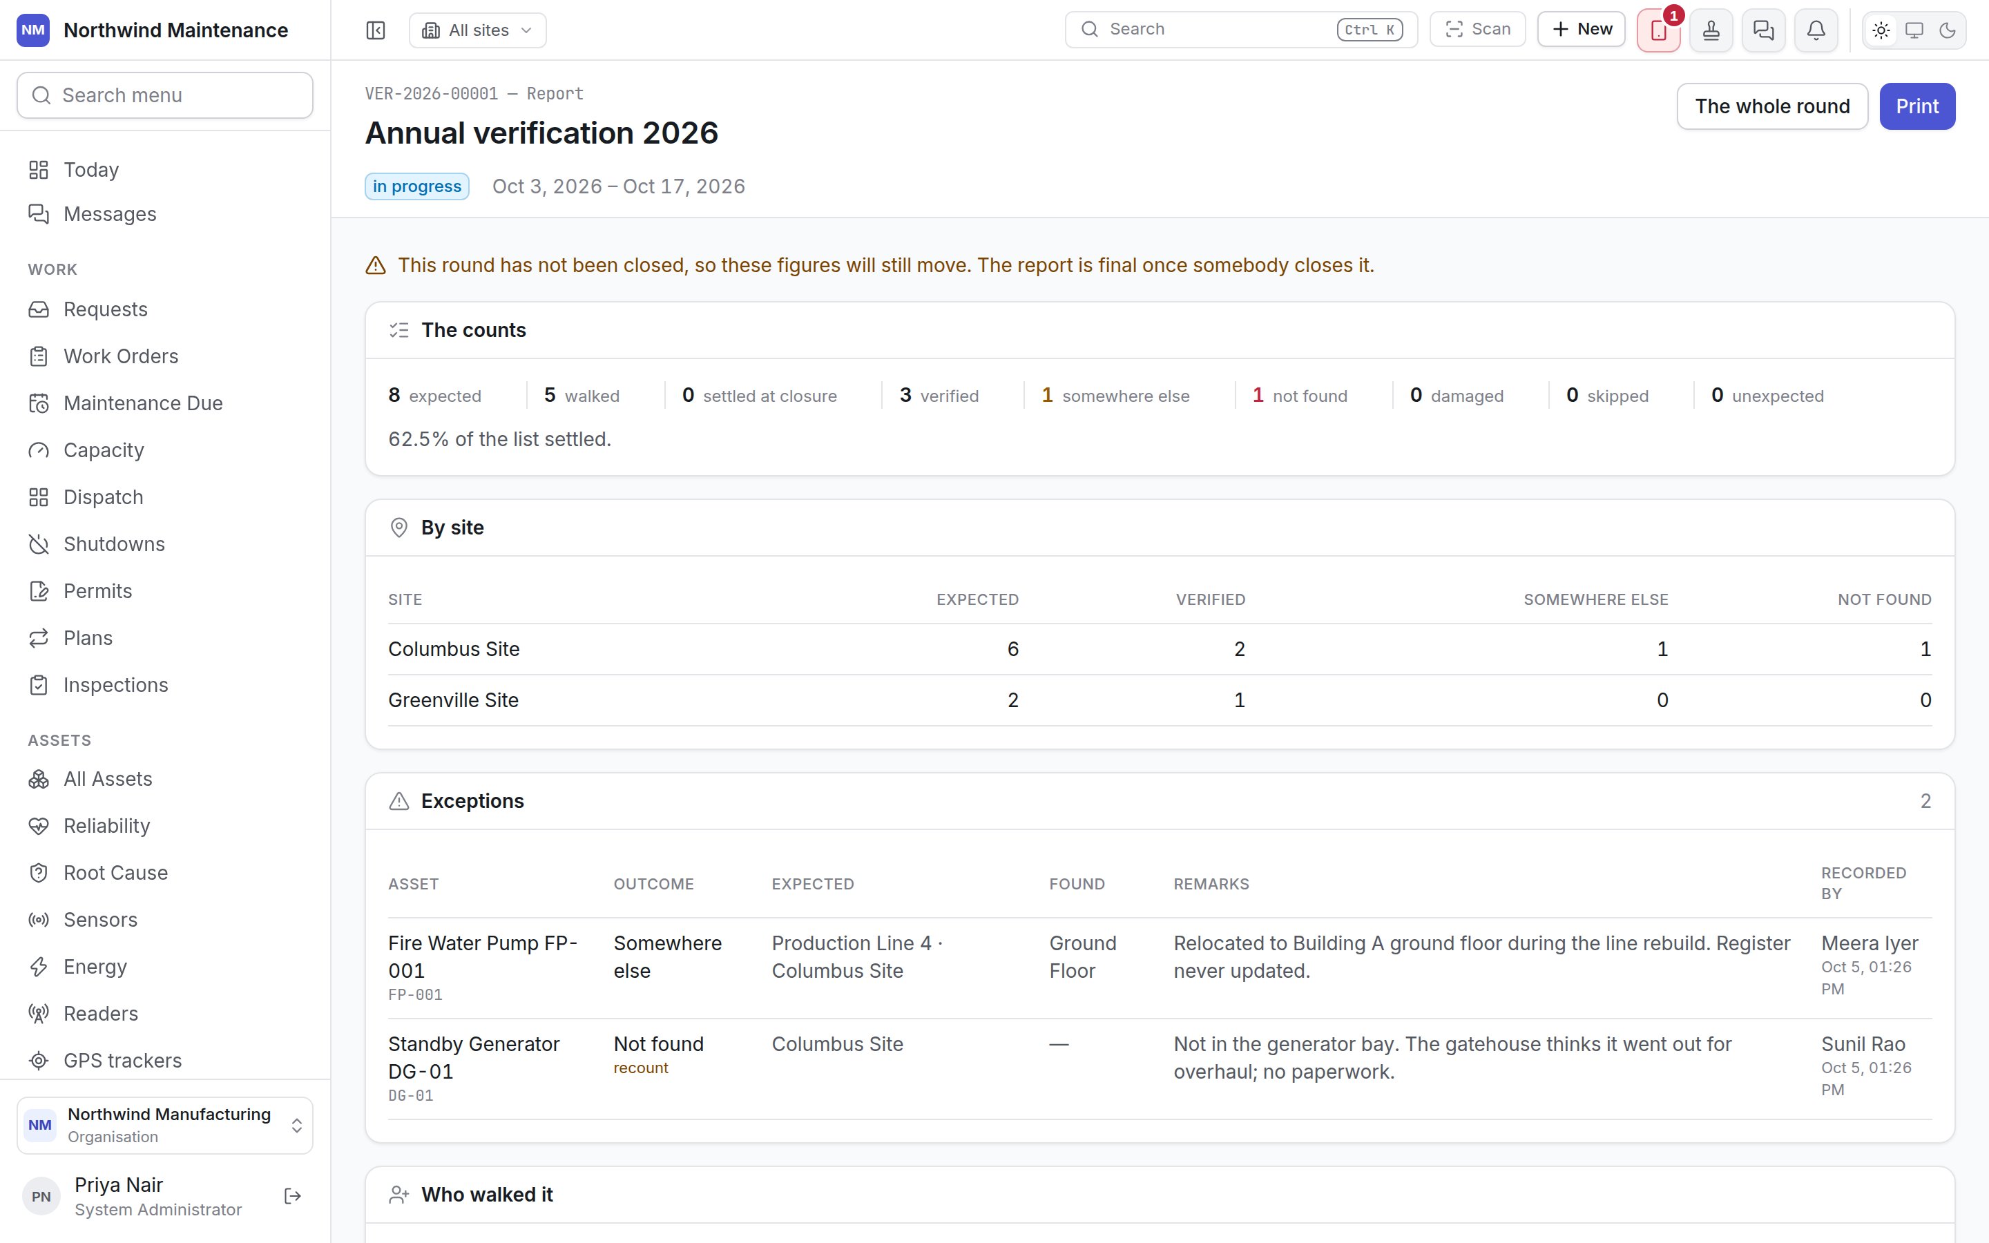1989x1243 pixels.
Task: Open Maintenance Due page
Action: [x=165, y=403]
